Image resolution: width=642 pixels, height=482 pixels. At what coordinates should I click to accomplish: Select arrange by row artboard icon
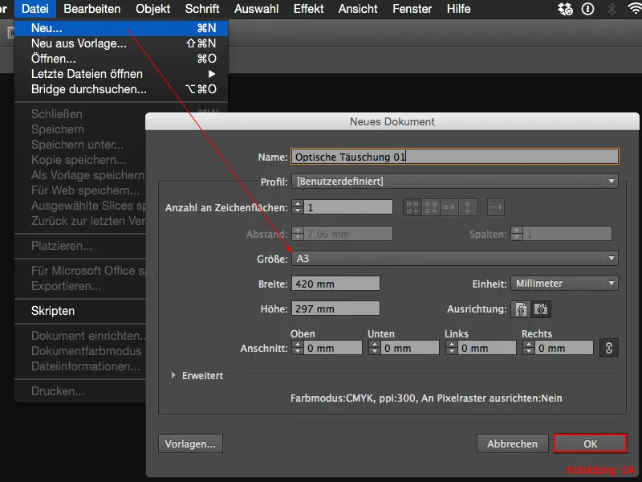click(x=449, y=207)
